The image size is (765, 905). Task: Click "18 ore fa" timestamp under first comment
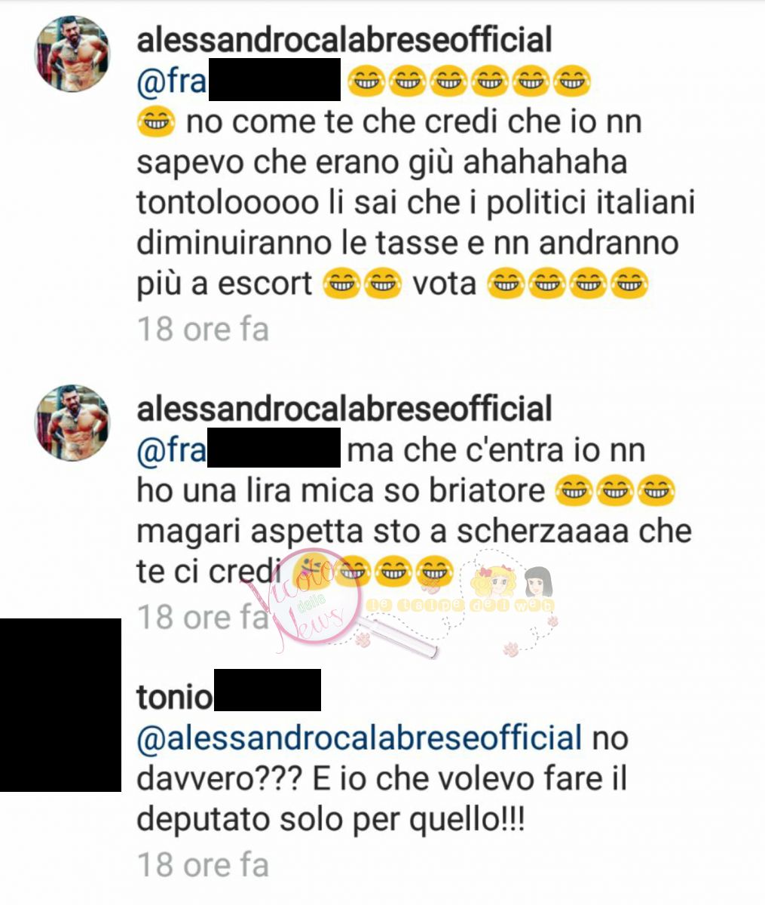pos(203,330)
